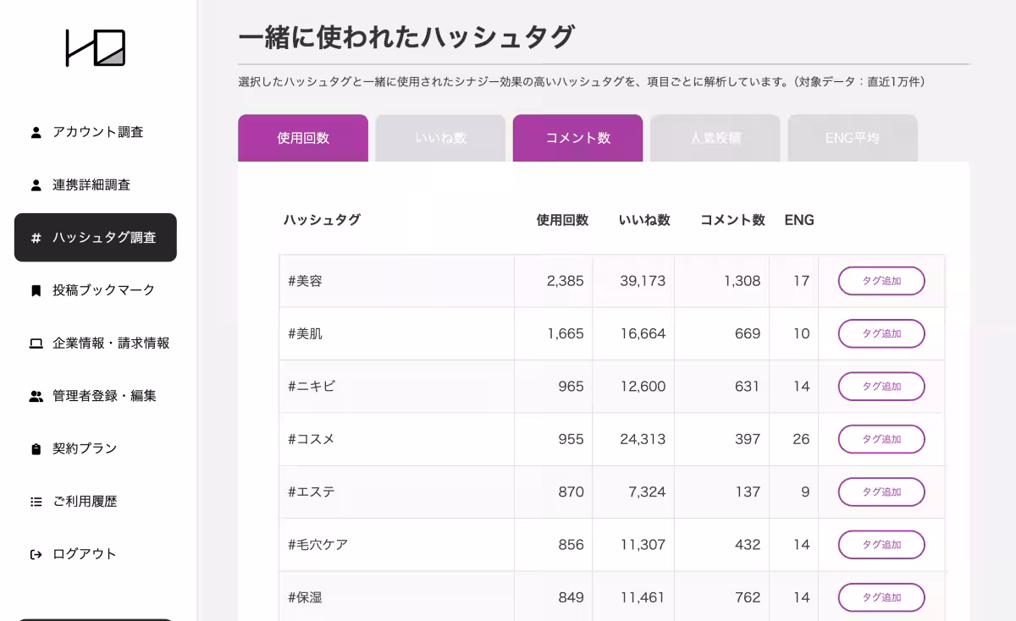
Task: Select the コメント数 tab
Action: pyautogui.click(x=577, y=137)
